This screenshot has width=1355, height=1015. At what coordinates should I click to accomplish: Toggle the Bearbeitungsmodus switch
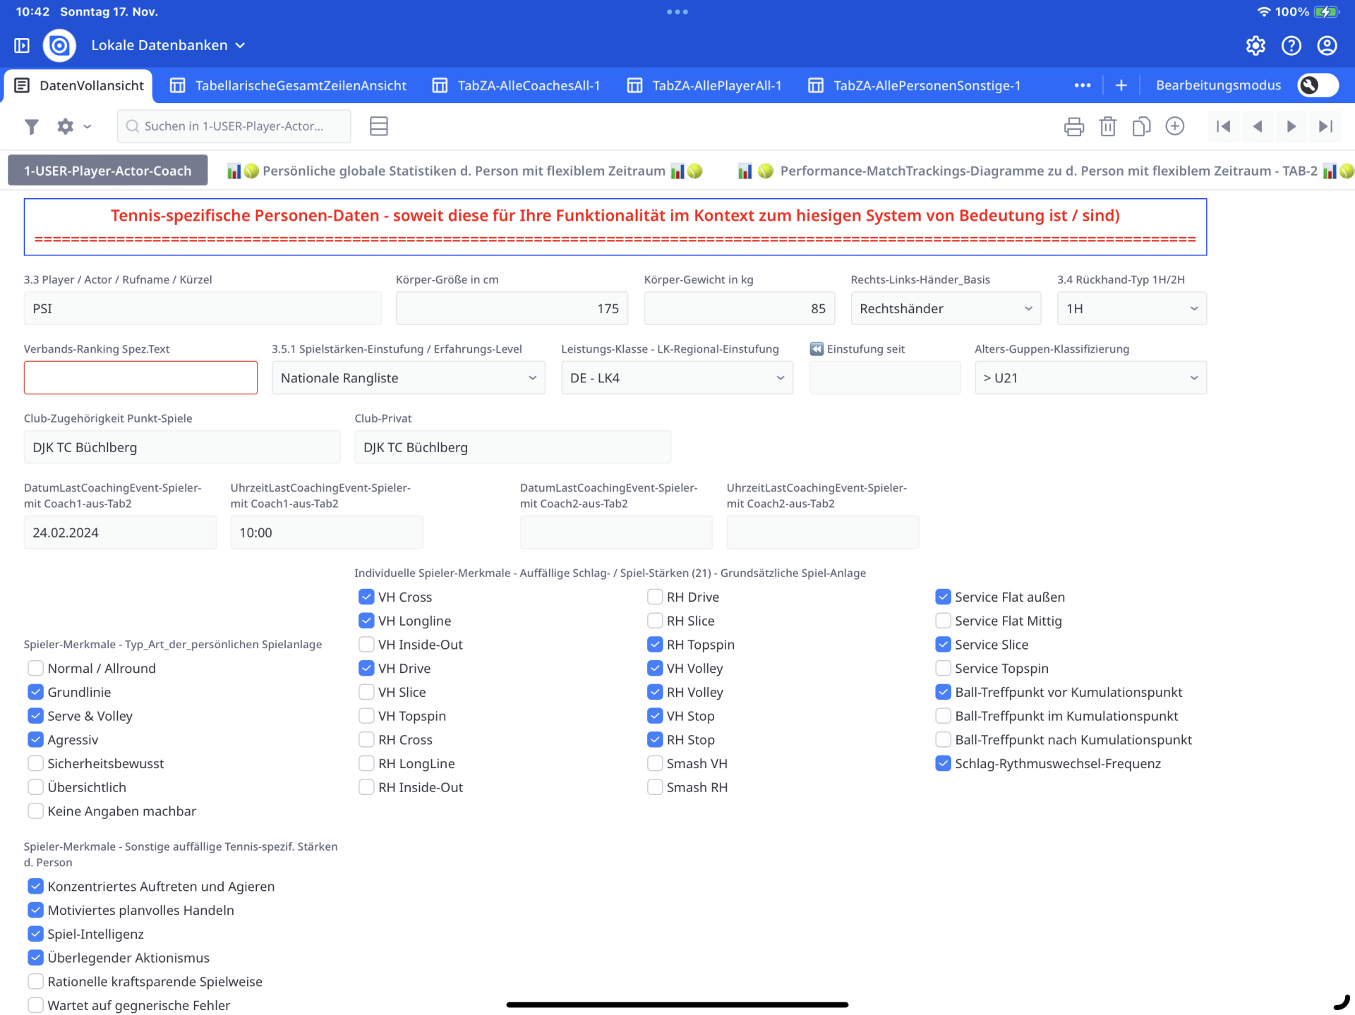click(1317, 85)
